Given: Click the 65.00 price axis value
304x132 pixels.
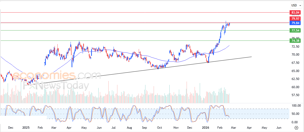Looking at the screenshot, I should (295, 71).
